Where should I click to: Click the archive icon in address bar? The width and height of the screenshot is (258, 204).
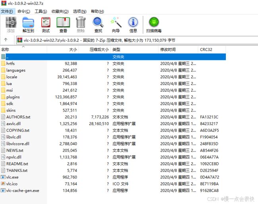20,40
